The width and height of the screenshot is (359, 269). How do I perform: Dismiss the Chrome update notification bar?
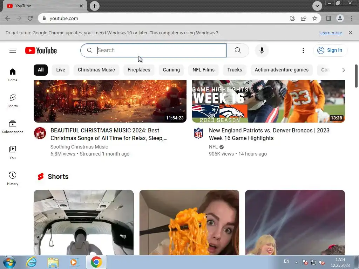(350, 33)
